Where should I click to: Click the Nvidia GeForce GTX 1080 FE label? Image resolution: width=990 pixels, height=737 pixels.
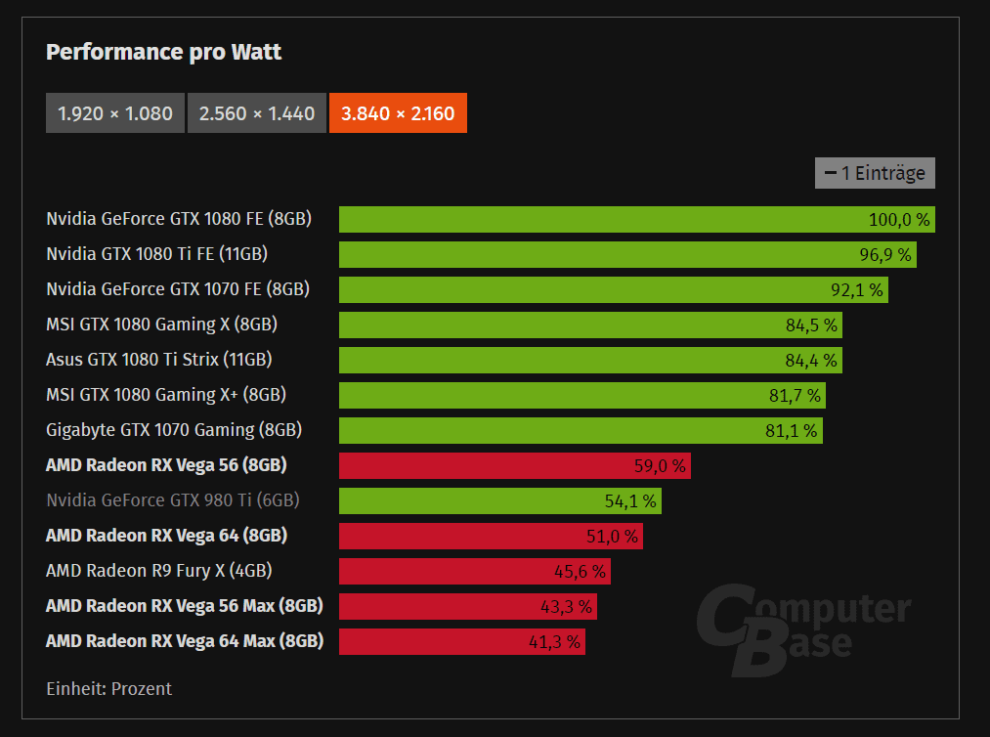(x=179, y=219)
